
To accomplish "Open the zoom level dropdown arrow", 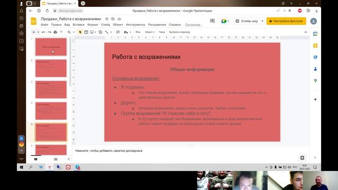I will click(74, 32).
